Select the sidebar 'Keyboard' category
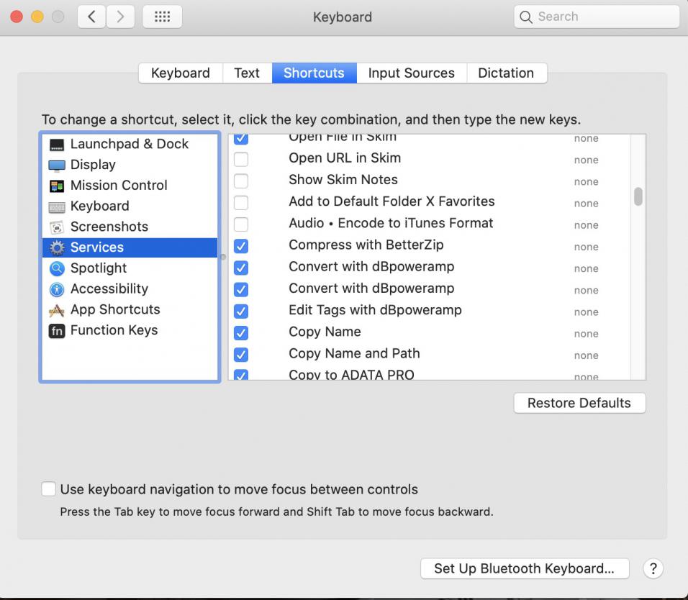This screenshot has height=600, width=688. tap(130, 206)
